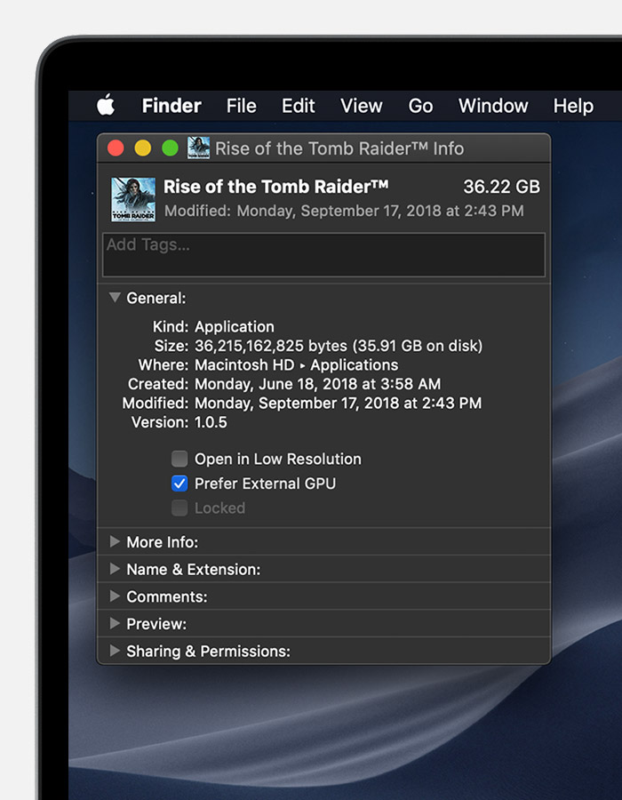Open the File menu

pos(241,106)
